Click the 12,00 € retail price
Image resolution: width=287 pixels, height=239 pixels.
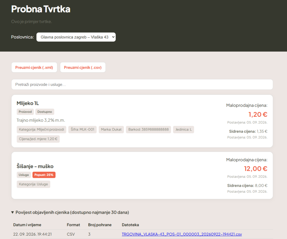point(256,169)
